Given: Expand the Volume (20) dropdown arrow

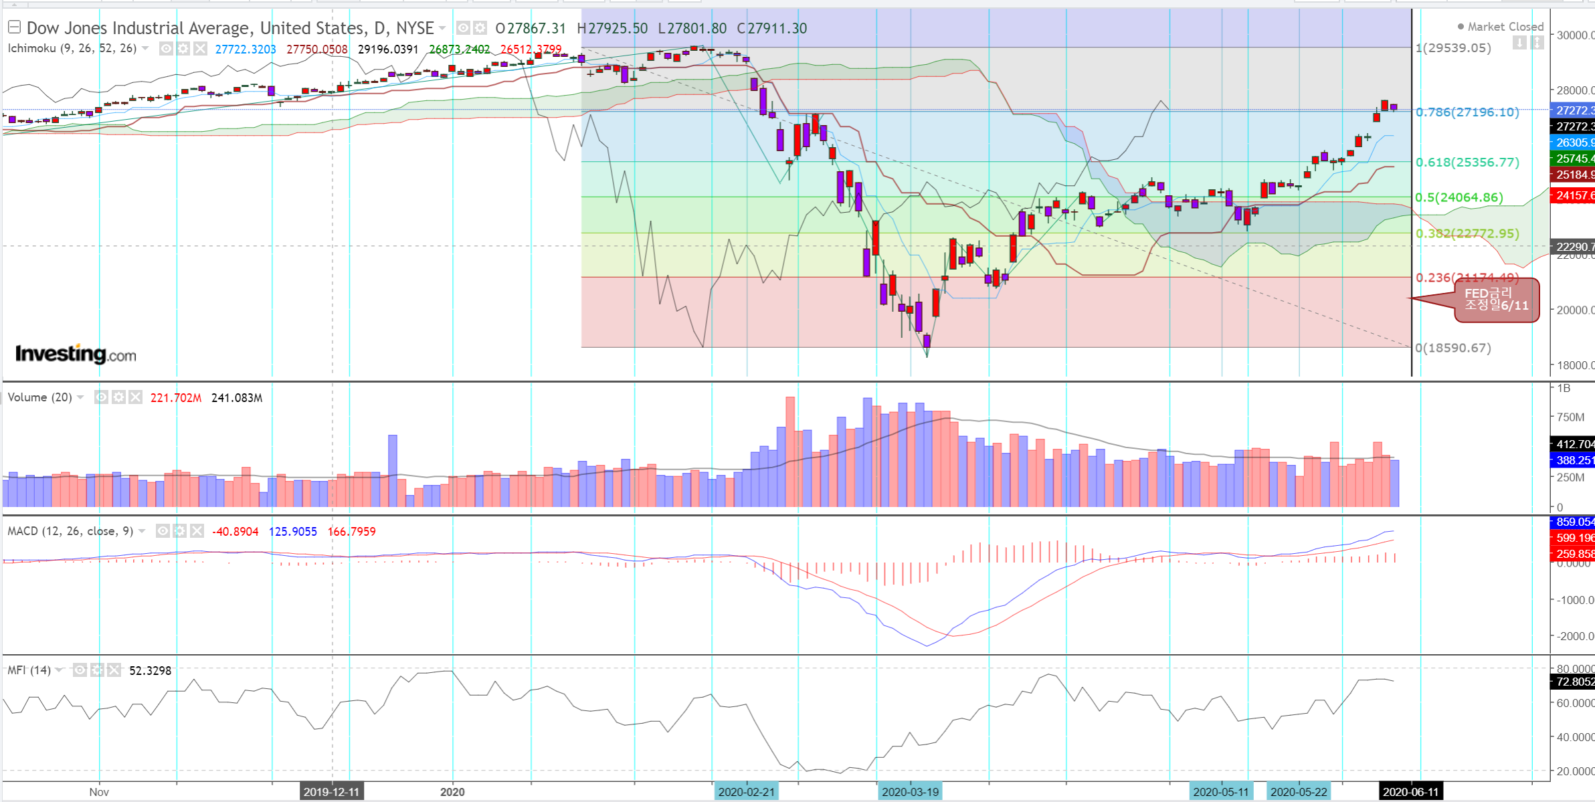Looking at the screenshot, I should pos(81,397).
